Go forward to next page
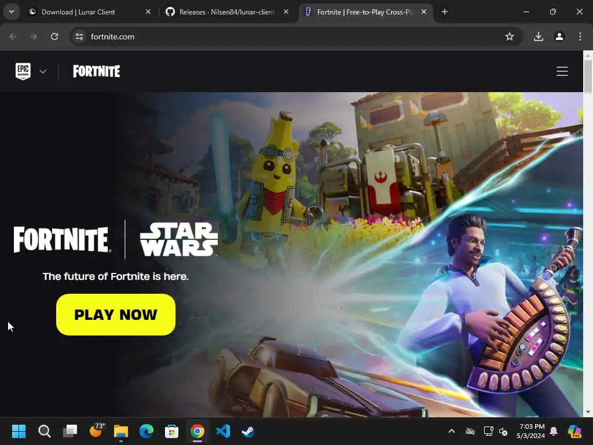The width and height of the screenshot is (593, 445). click(x=34, y=37)
